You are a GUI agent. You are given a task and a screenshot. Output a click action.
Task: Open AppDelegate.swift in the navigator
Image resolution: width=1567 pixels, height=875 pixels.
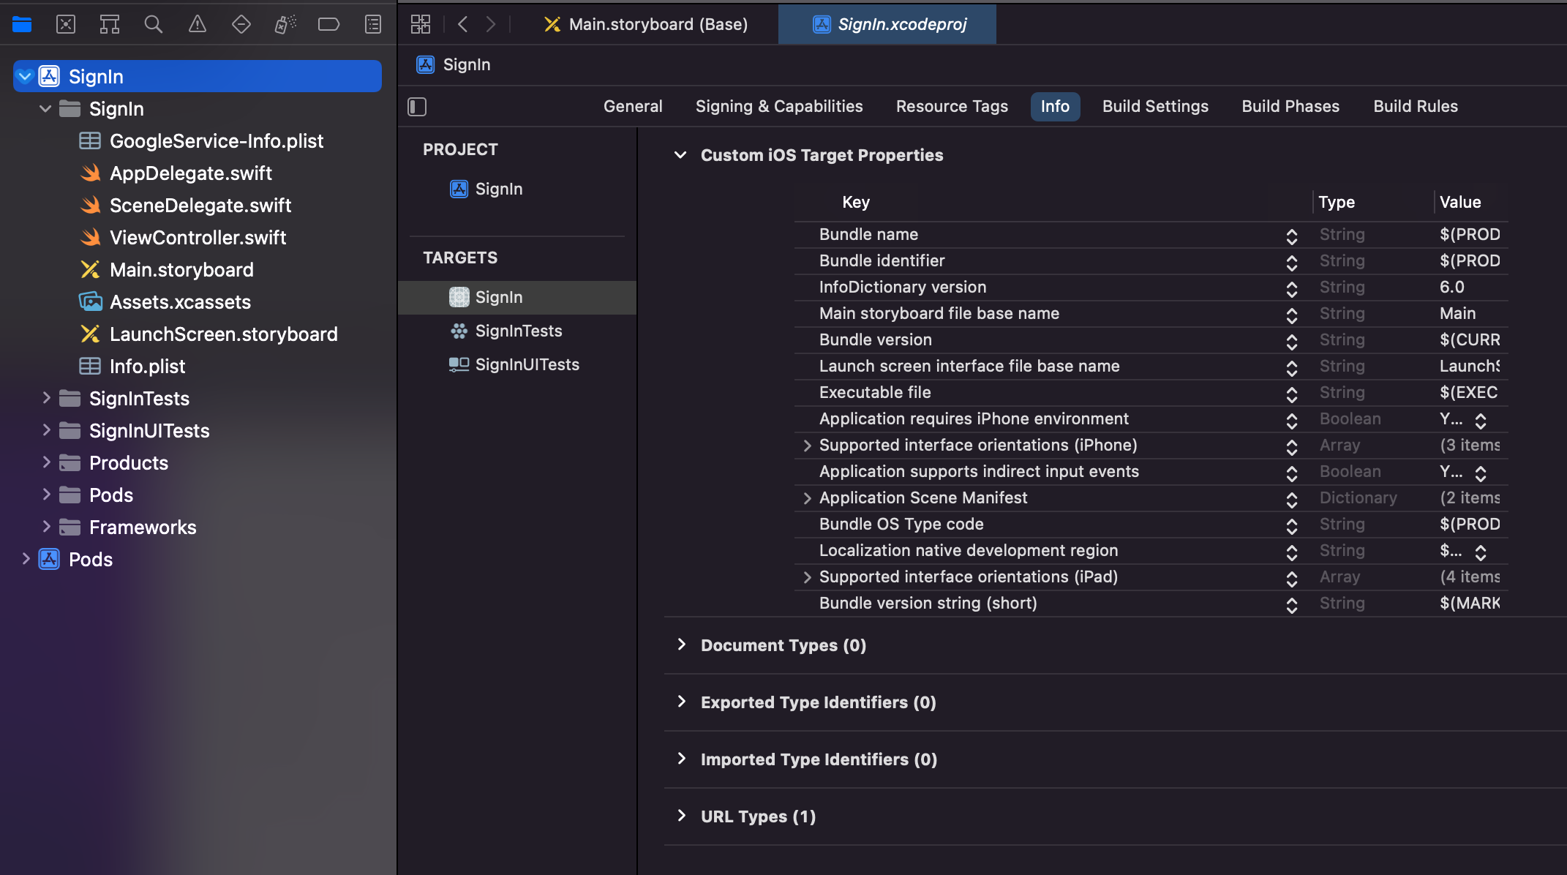pyautogui.click(x=190, y=173)
